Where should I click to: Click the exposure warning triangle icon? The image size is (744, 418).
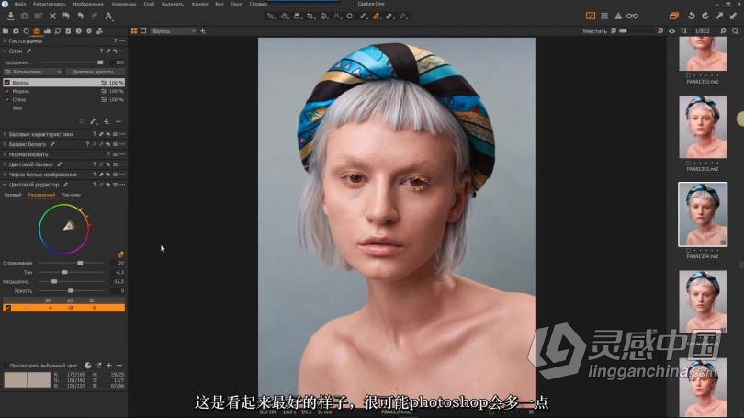coord(618,17)
